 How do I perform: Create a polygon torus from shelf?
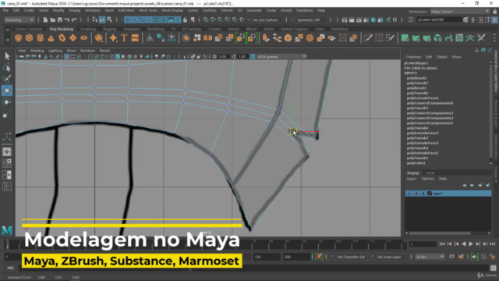point(62,38)
